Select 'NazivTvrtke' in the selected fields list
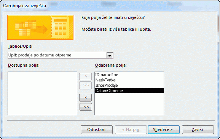The width and height of the screenshot is (220, 139). [129, 80]
